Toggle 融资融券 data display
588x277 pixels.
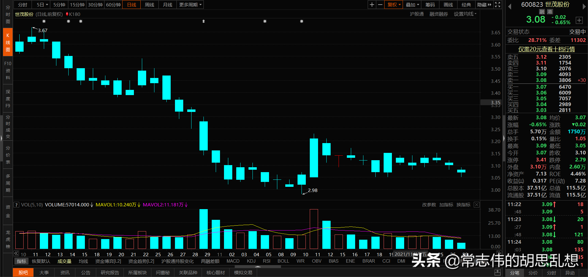pyautogui.click(x=438, y=14)
